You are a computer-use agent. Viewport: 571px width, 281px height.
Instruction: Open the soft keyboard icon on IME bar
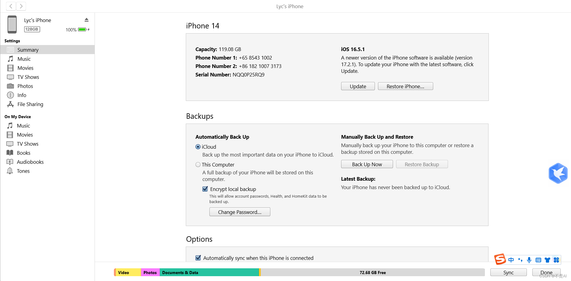click(538, 260)
